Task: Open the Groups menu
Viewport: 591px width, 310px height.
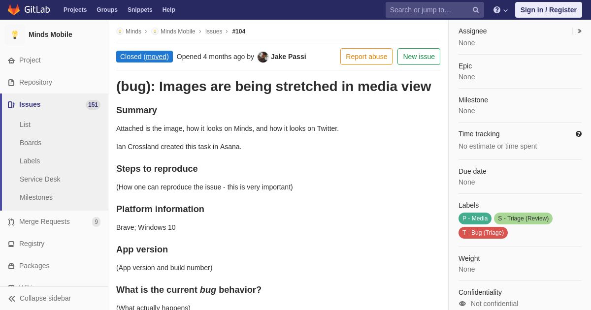Action: click(x=107, y=10)
